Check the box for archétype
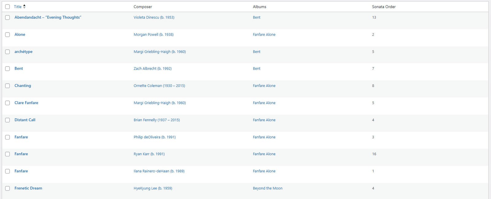 pyautogui.click(x=7, y=52)
